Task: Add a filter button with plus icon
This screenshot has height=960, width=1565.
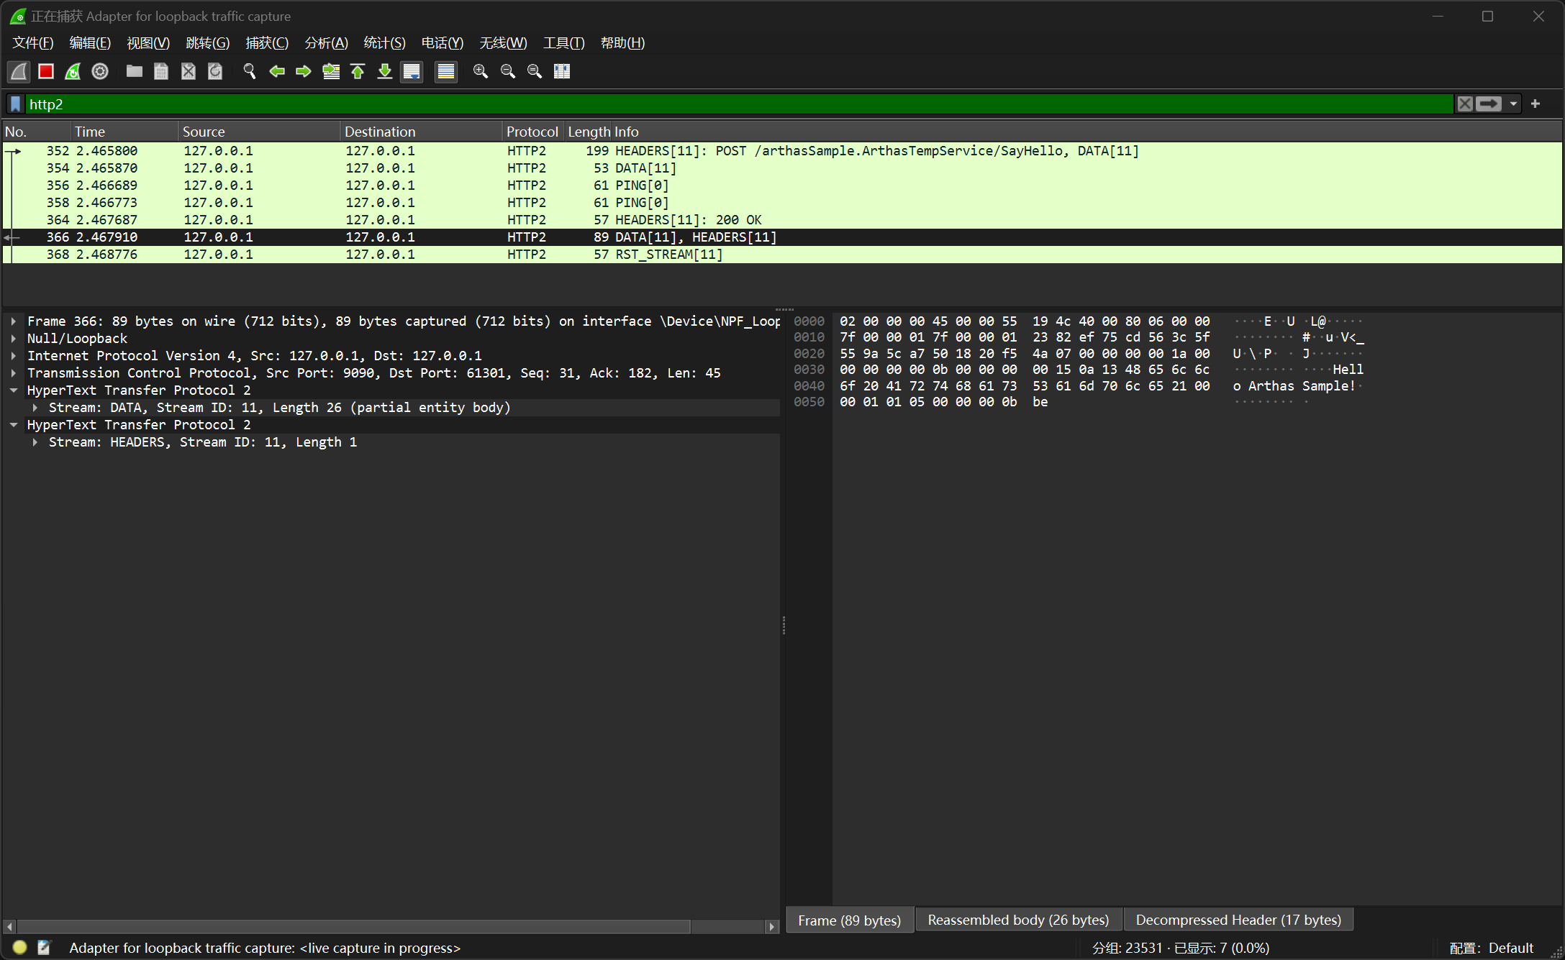Action: [x=1535, y=104]
